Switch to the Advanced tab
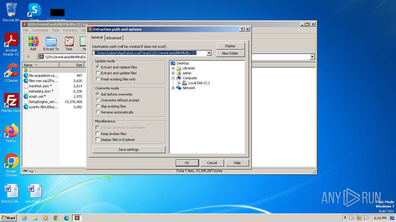Screen dimensions: 396x222 (114, 38)
